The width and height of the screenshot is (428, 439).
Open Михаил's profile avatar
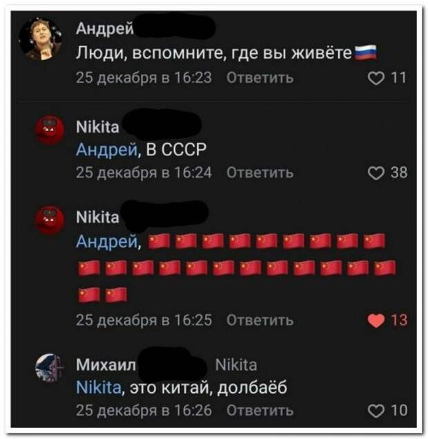pyautogui.click(x=49, y=368)
